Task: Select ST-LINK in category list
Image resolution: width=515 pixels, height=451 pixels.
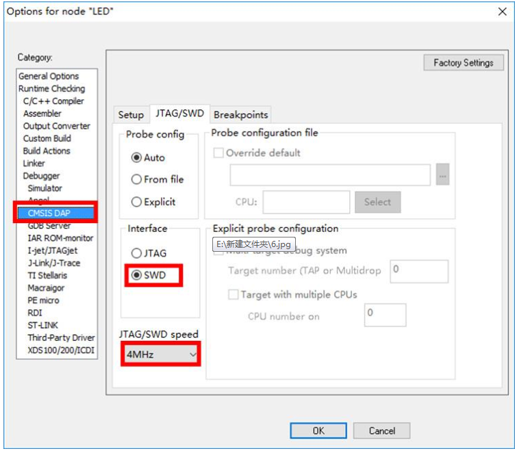Action: (45, 325)
